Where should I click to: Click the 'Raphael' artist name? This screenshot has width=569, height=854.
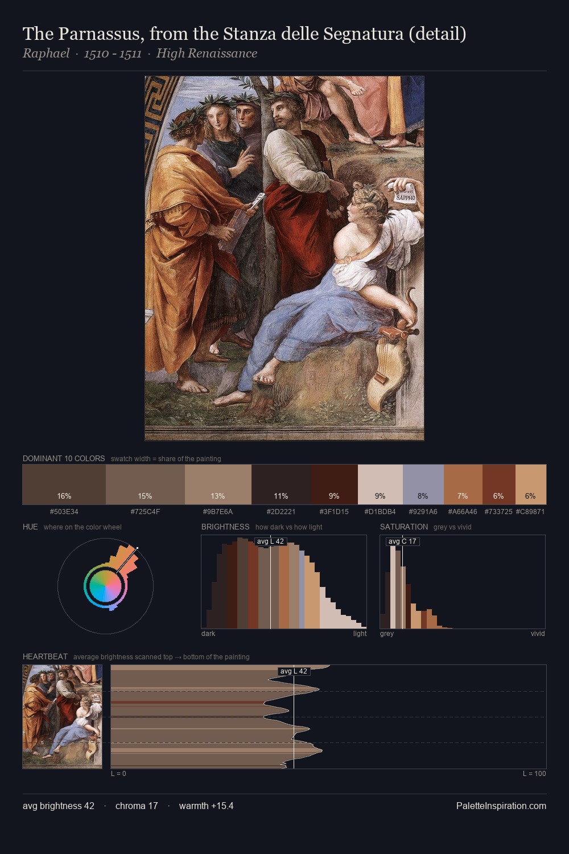point(46,54)
